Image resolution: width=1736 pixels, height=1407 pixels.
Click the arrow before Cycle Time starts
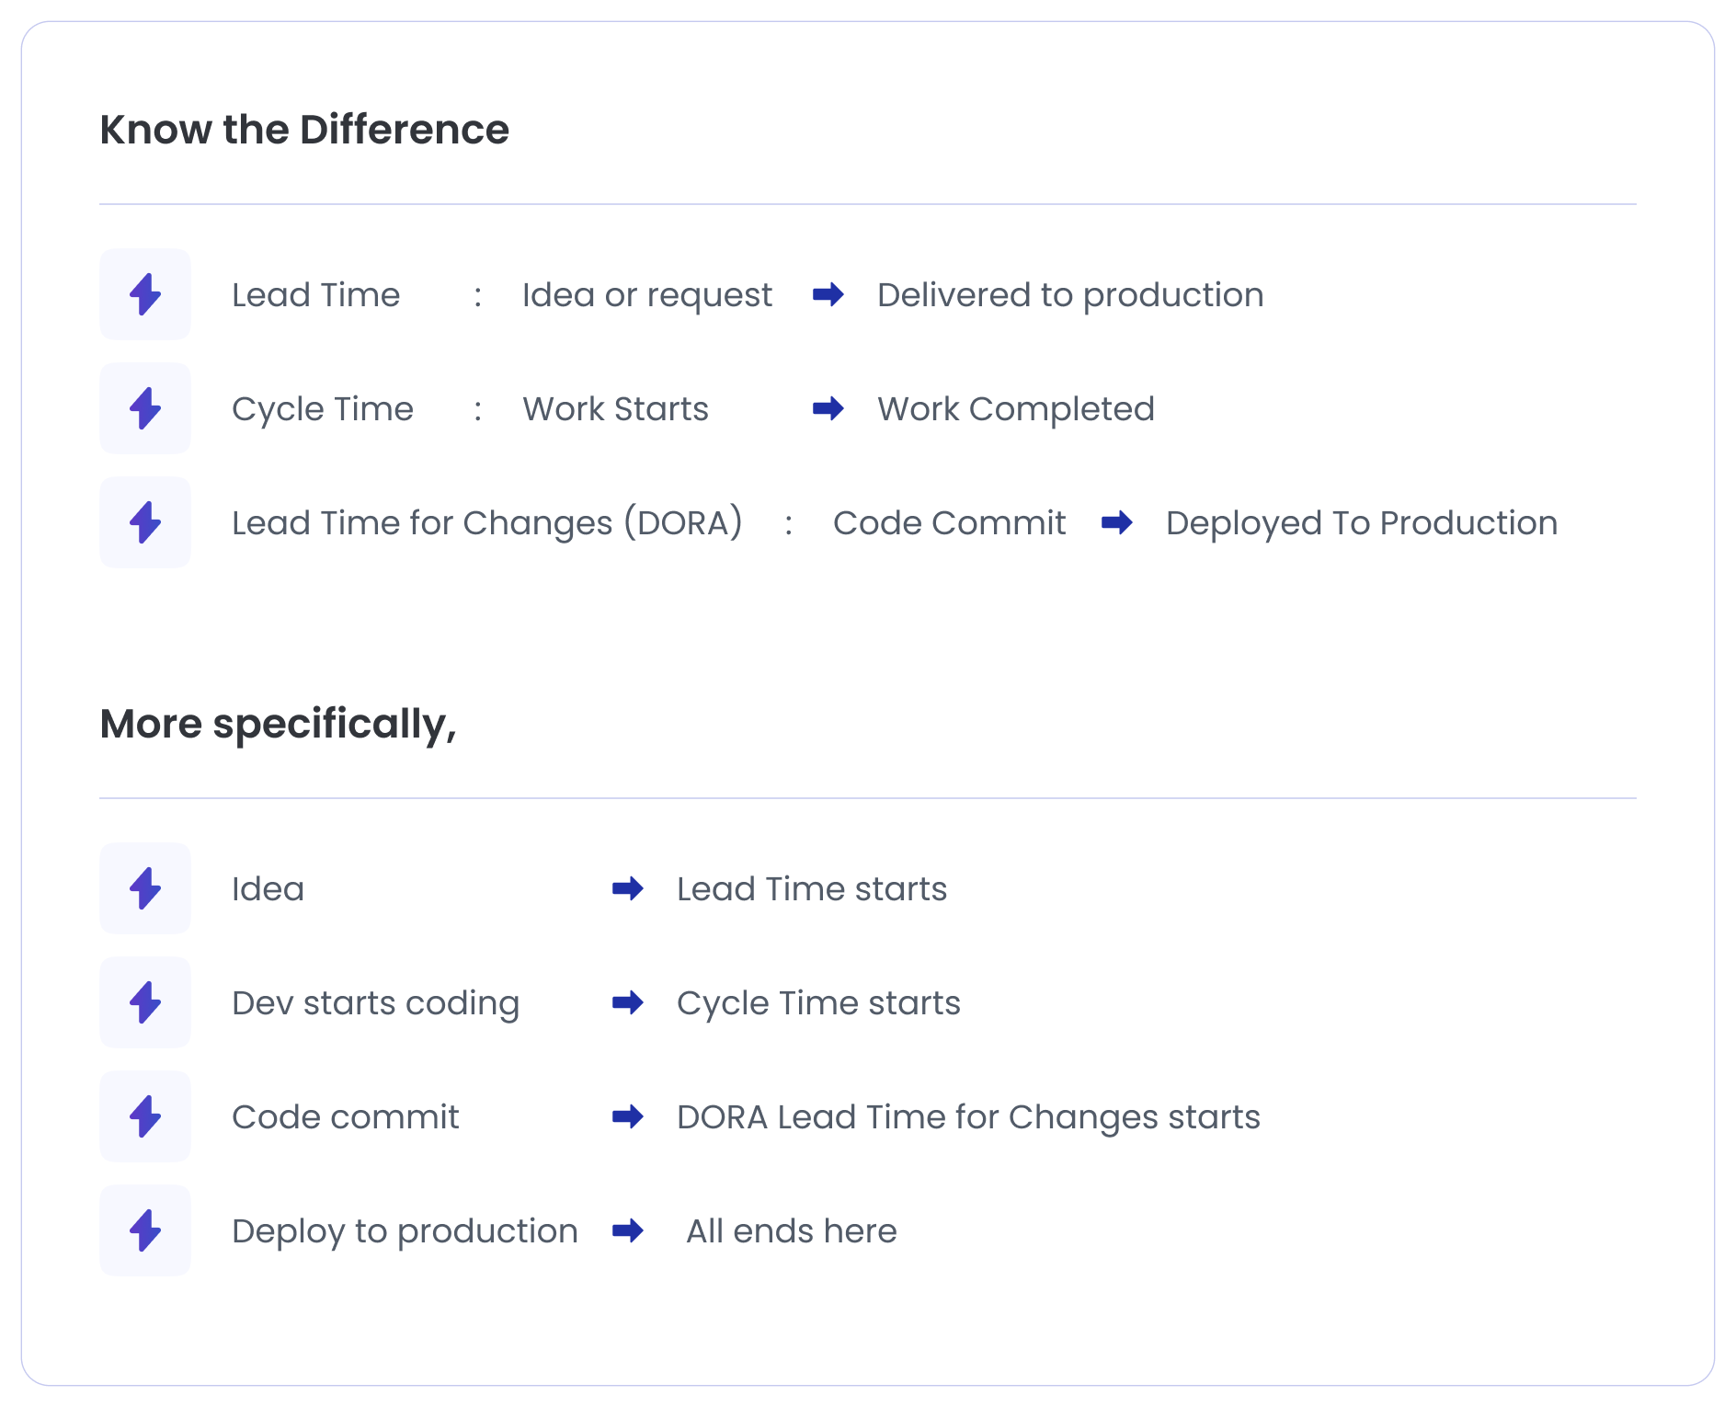[627, 1002]
